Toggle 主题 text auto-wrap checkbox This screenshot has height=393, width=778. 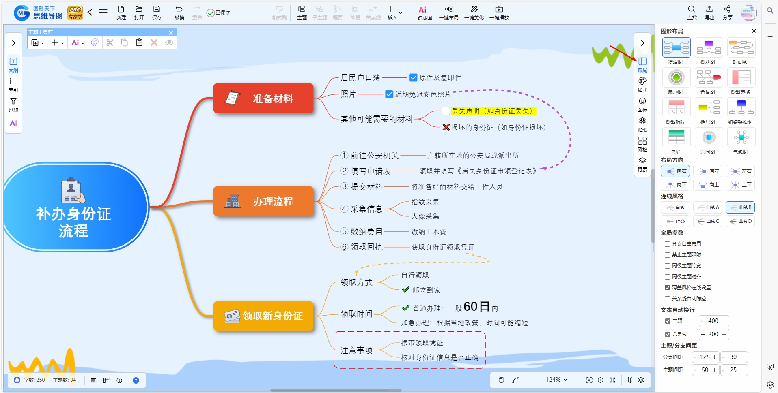(x=668, y=321)
